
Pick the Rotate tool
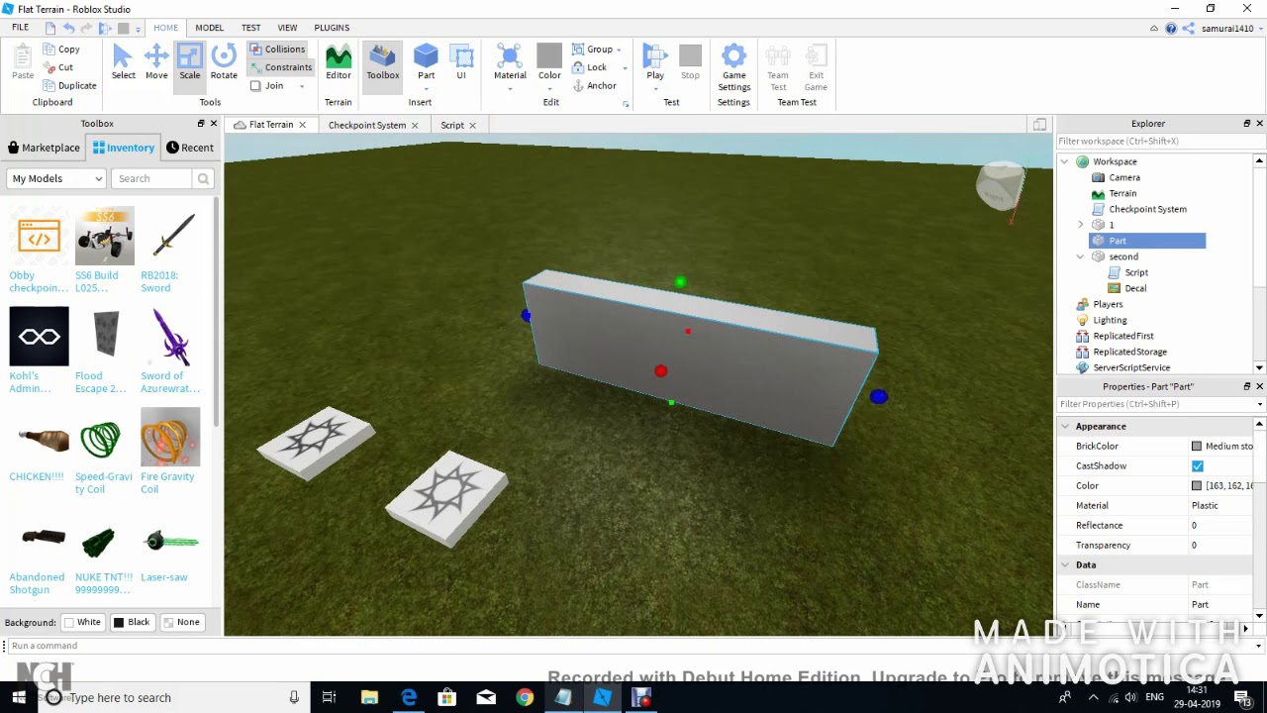(x=224, y=62)
